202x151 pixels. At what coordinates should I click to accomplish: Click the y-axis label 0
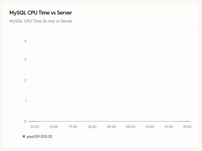[x=26, y=121]
